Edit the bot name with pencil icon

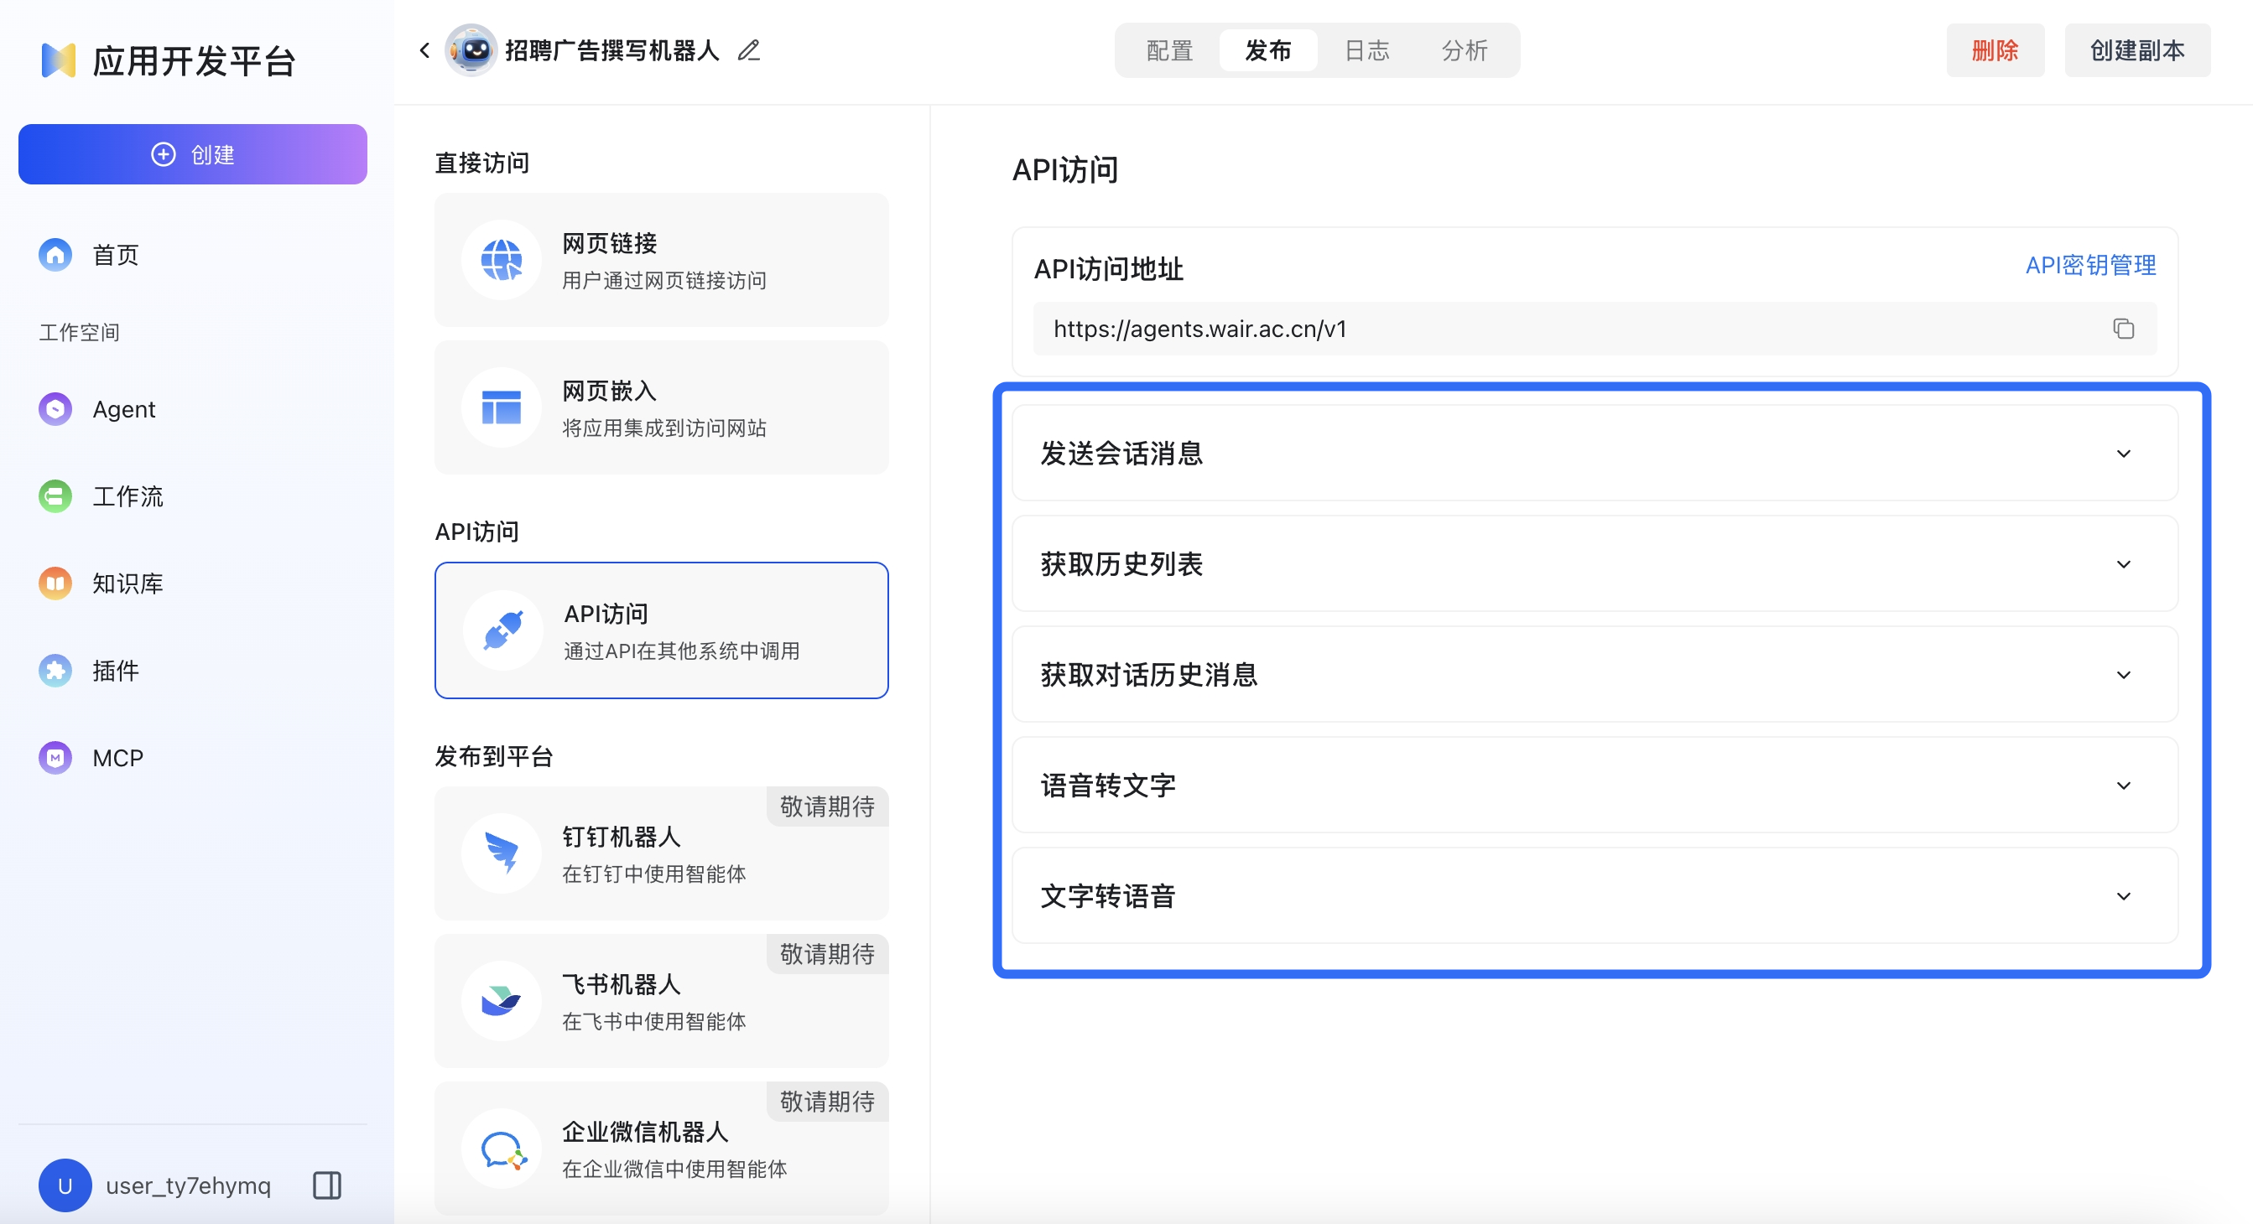(x=748, y=49)
